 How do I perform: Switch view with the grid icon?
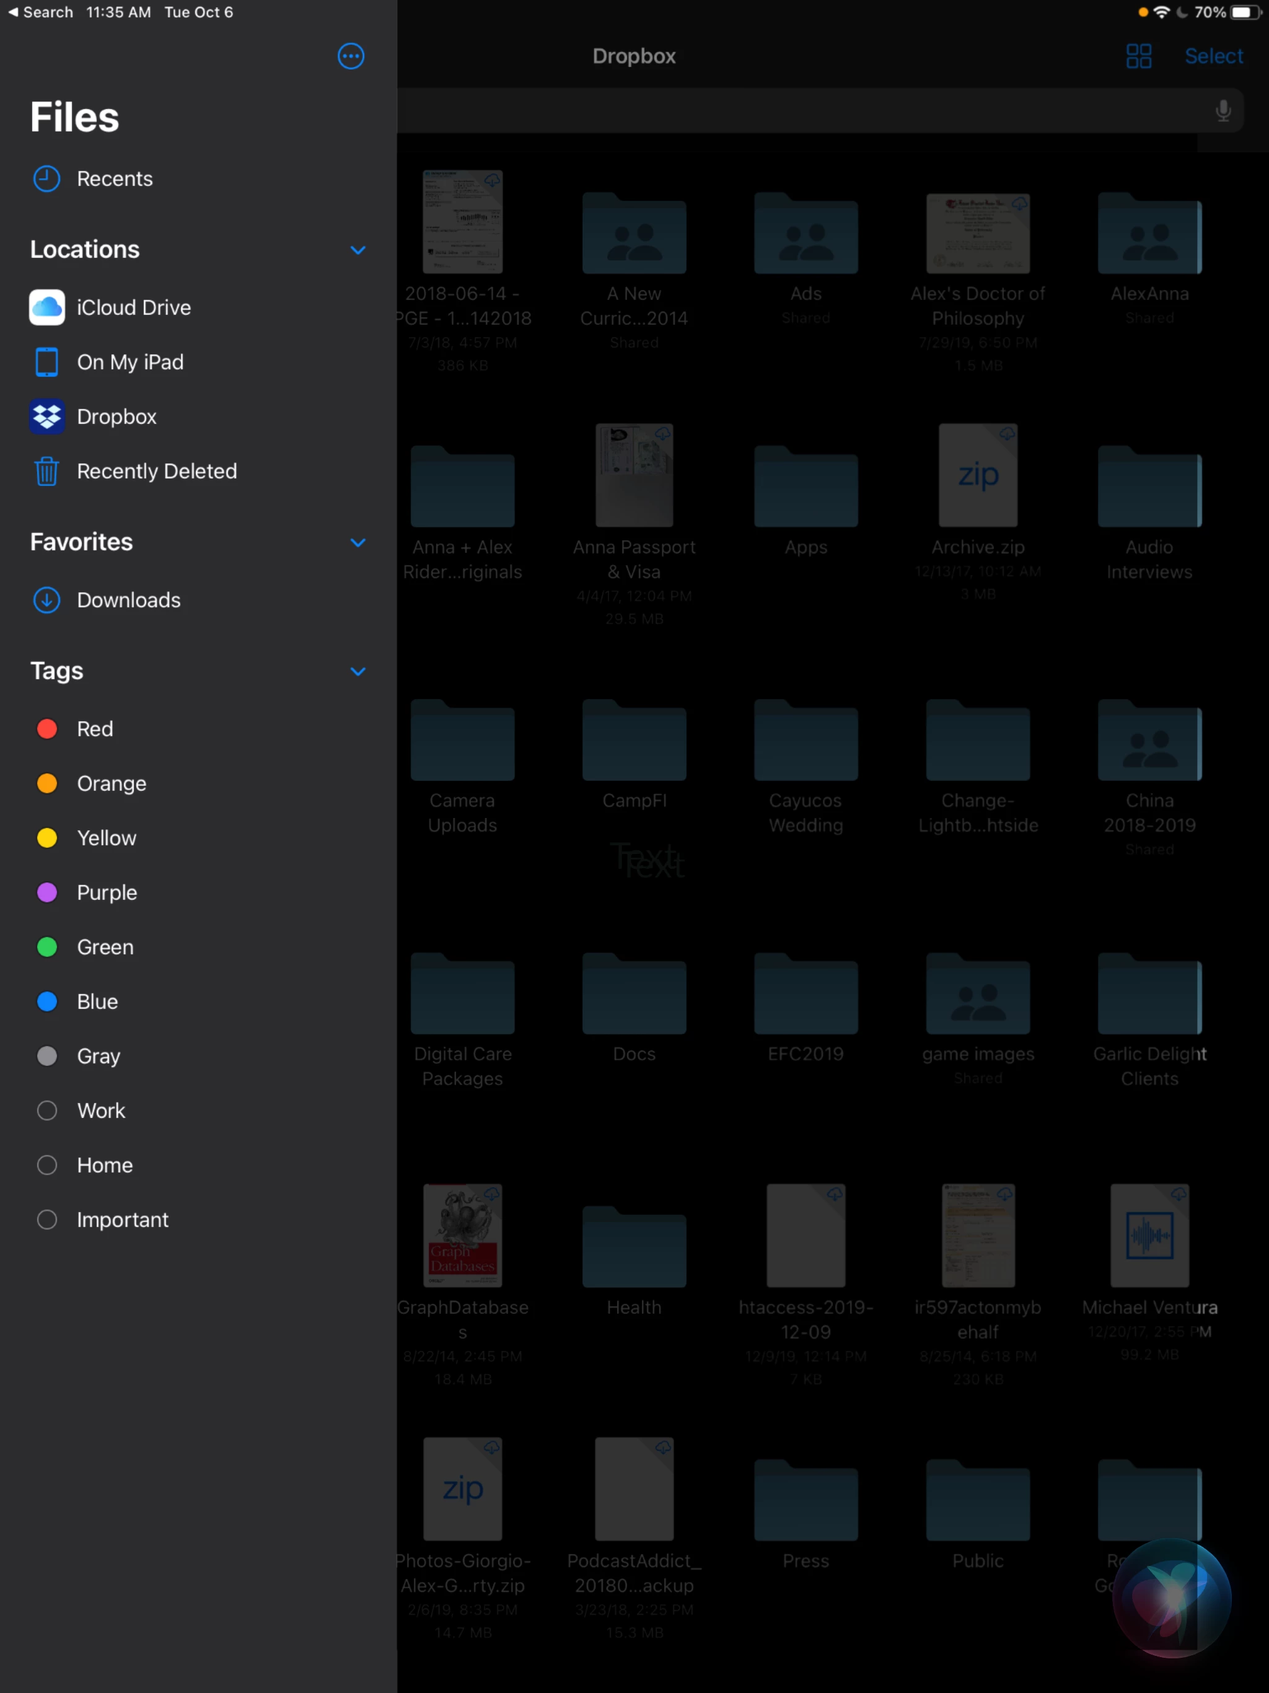coord(1138,56)
